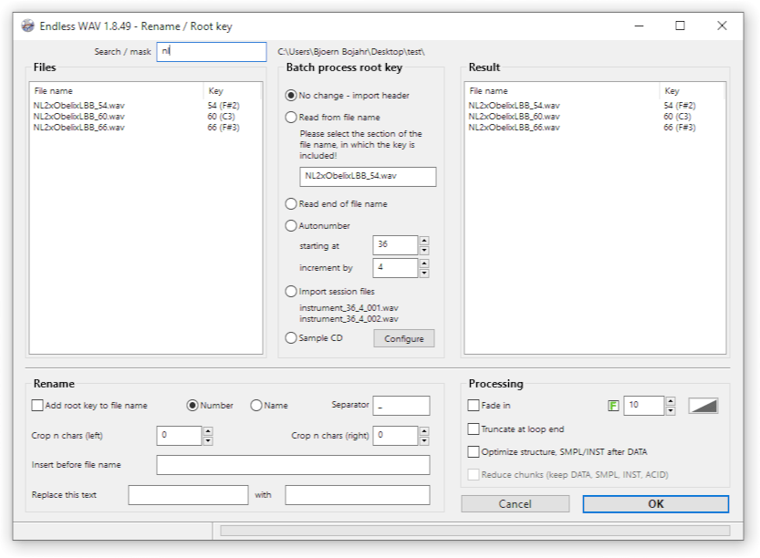Click the Cancel button

coord(515,503)
